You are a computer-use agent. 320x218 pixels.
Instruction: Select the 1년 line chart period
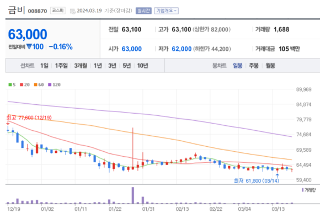98,66
